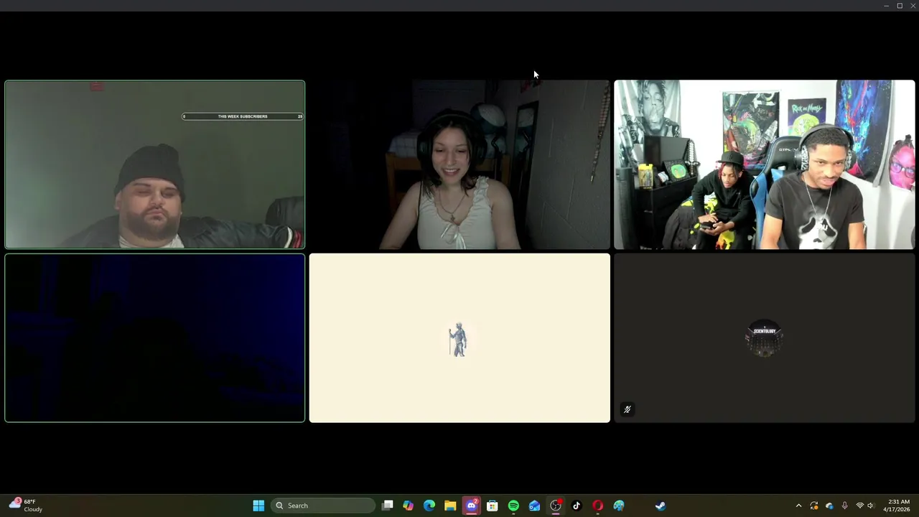Click the statue figure avatar
The height and width of the screenshot is (517, 919).
point(458,340)
